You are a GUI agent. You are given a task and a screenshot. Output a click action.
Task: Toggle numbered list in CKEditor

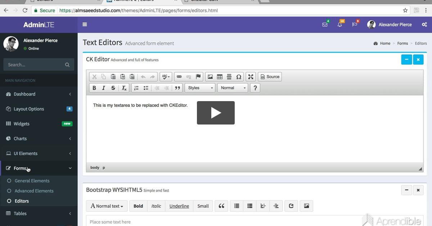point(136,88)
